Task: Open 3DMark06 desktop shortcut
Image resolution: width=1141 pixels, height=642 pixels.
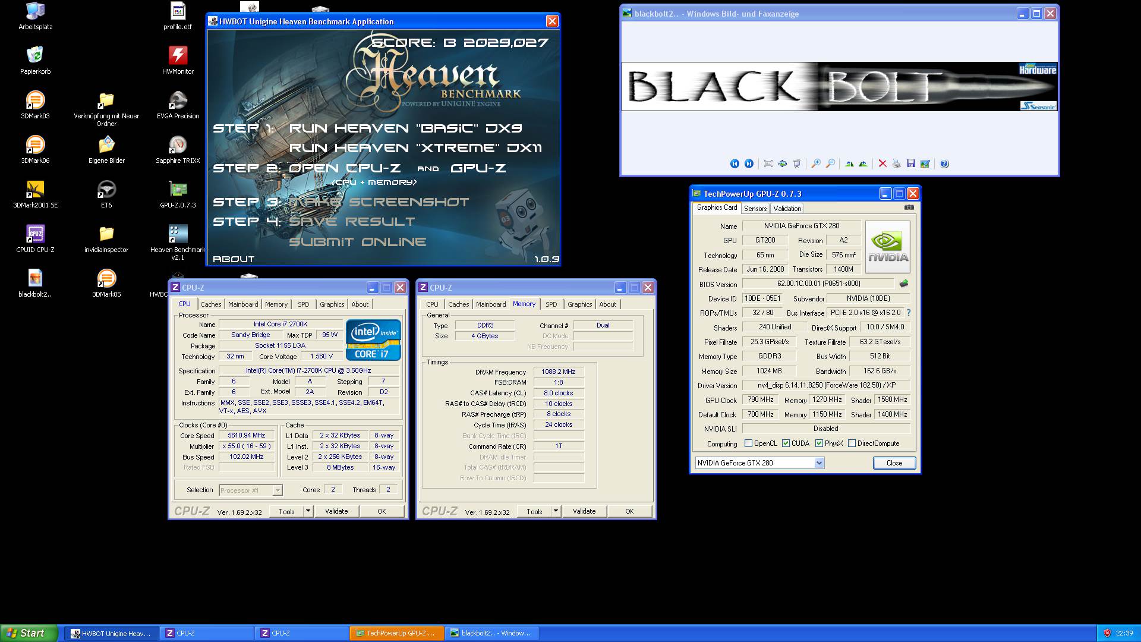Action: click(35, 149)
